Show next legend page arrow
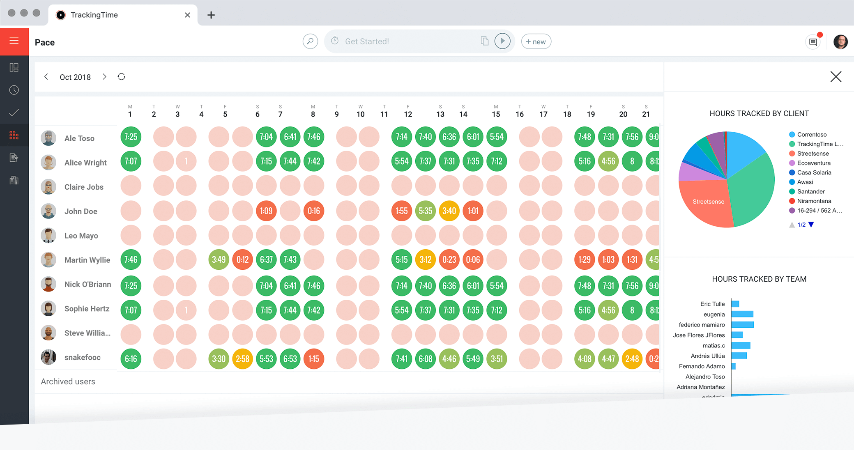 [x=811, y=225]
